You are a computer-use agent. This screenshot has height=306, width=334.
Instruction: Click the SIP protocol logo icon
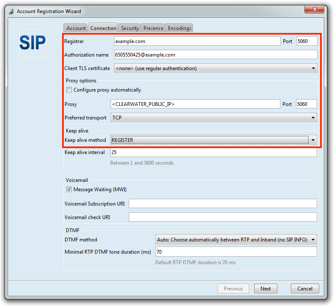coord(33,43)
